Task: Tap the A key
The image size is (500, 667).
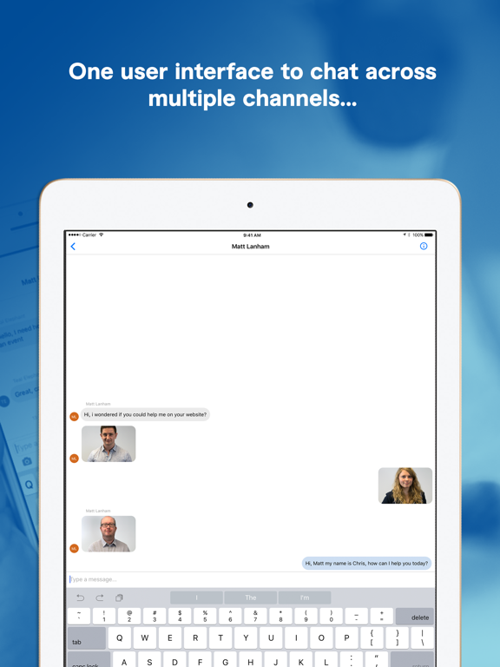Action: [x=124, y=660]
